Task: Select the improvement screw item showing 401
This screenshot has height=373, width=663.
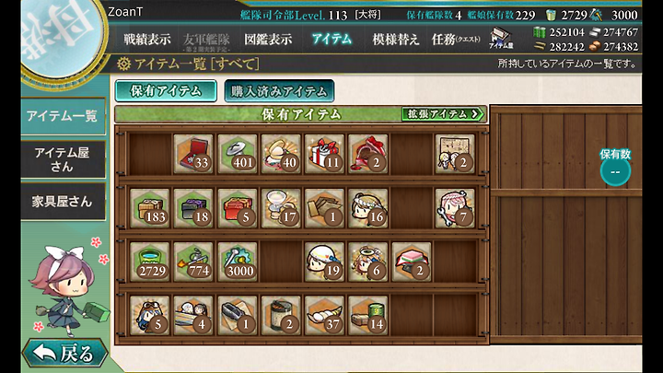Action: point(238,154)
